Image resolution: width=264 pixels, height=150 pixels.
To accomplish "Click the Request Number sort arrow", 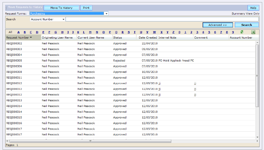I will click(31, 37).
